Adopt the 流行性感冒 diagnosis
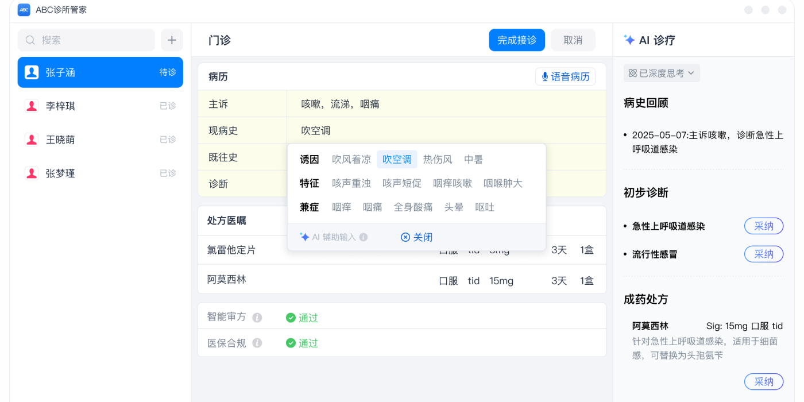 tap(763, 254)
